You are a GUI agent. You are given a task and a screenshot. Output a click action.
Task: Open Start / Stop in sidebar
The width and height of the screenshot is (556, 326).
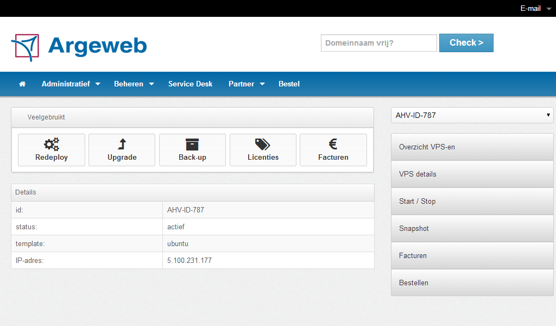472,202
